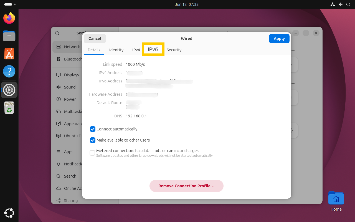Open Displays in Settings sidebar
This screenshot has width=355, height=222.
[67, 75]
